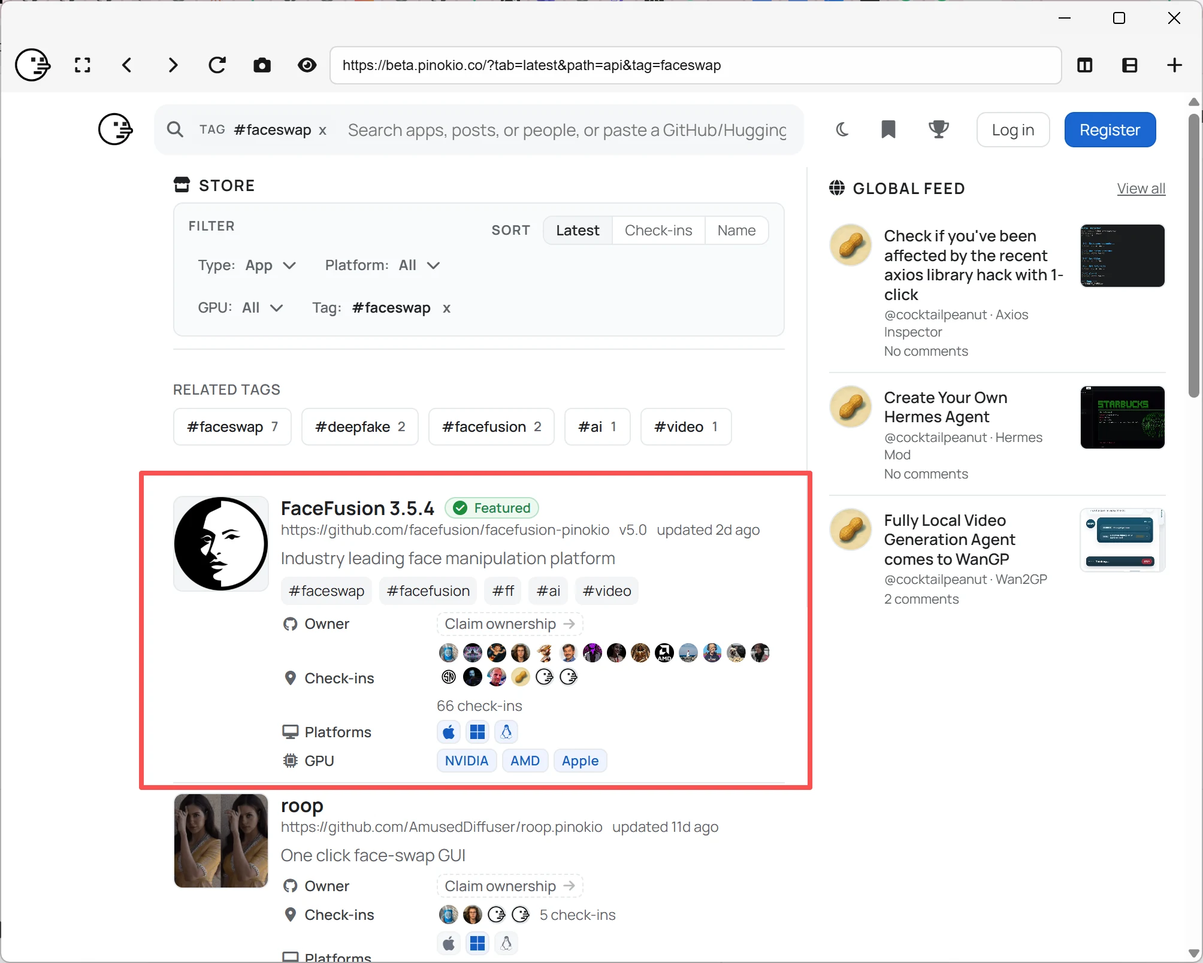Open bookmarks via the bookmark icon
Viewport: 1203px width, 963px height.
tap(888, 129)
